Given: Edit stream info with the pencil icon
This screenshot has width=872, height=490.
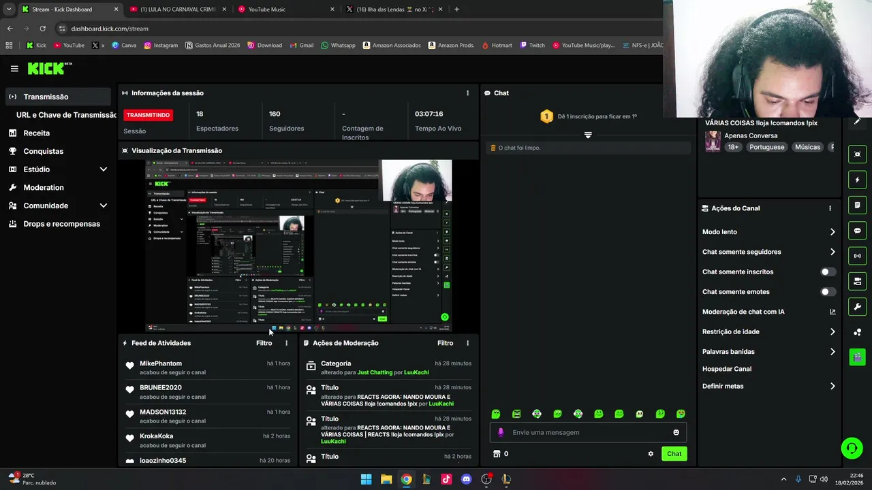Looking at the screenshot, I should pos(857,121).
